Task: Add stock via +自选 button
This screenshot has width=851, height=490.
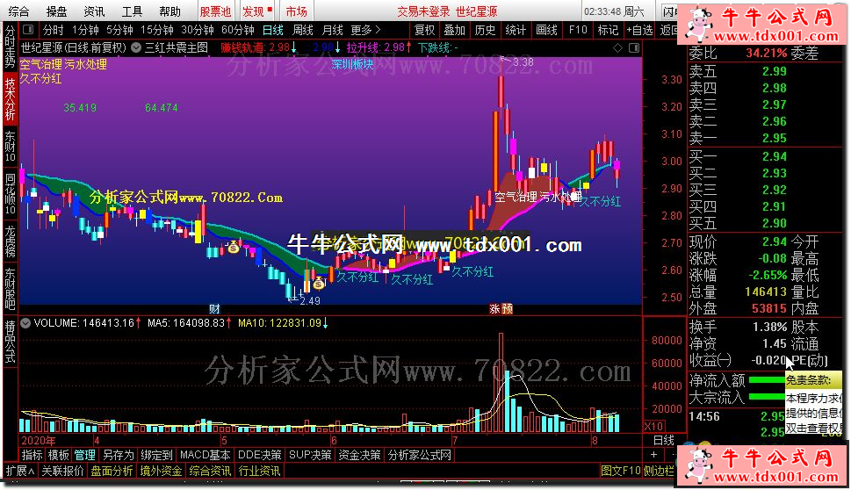Action: (639, 30)
